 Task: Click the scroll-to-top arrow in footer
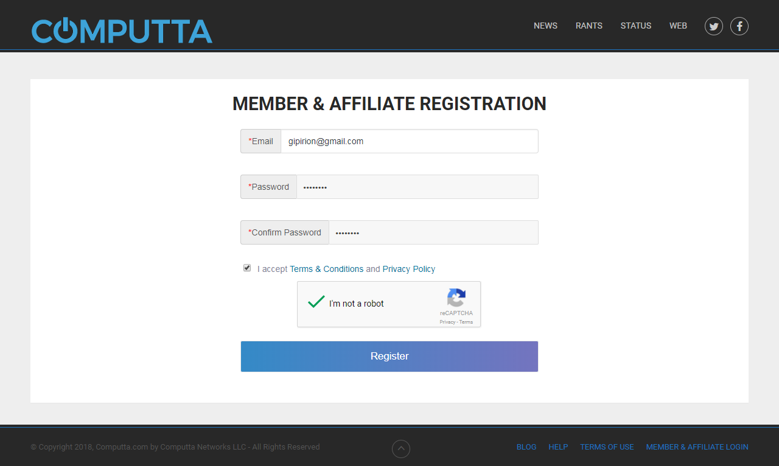pos(401,449)
